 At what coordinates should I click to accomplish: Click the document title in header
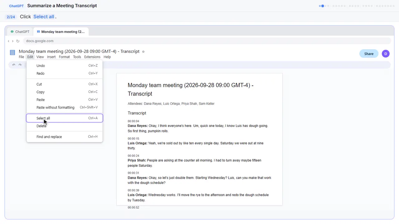point(79,51)
